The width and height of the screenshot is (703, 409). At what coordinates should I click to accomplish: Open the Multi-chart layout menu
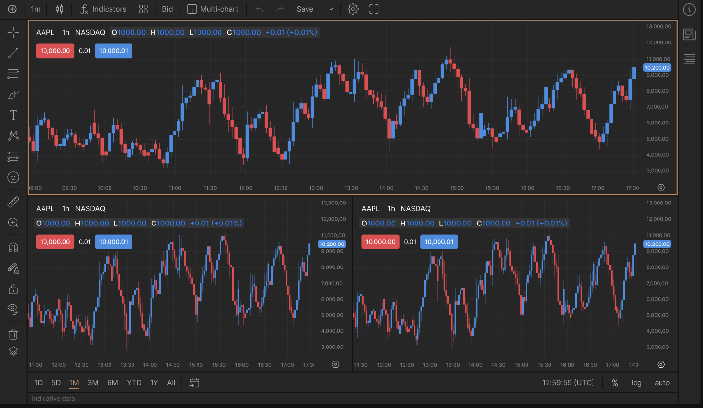(213, 9)
